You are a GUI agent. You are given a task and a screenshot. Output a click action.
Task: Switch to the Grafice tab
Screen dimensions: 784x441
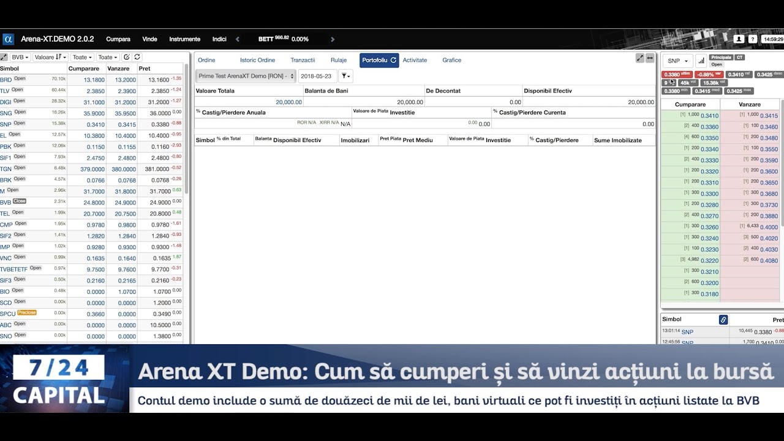pyautogui.click(x=452, y=60)
